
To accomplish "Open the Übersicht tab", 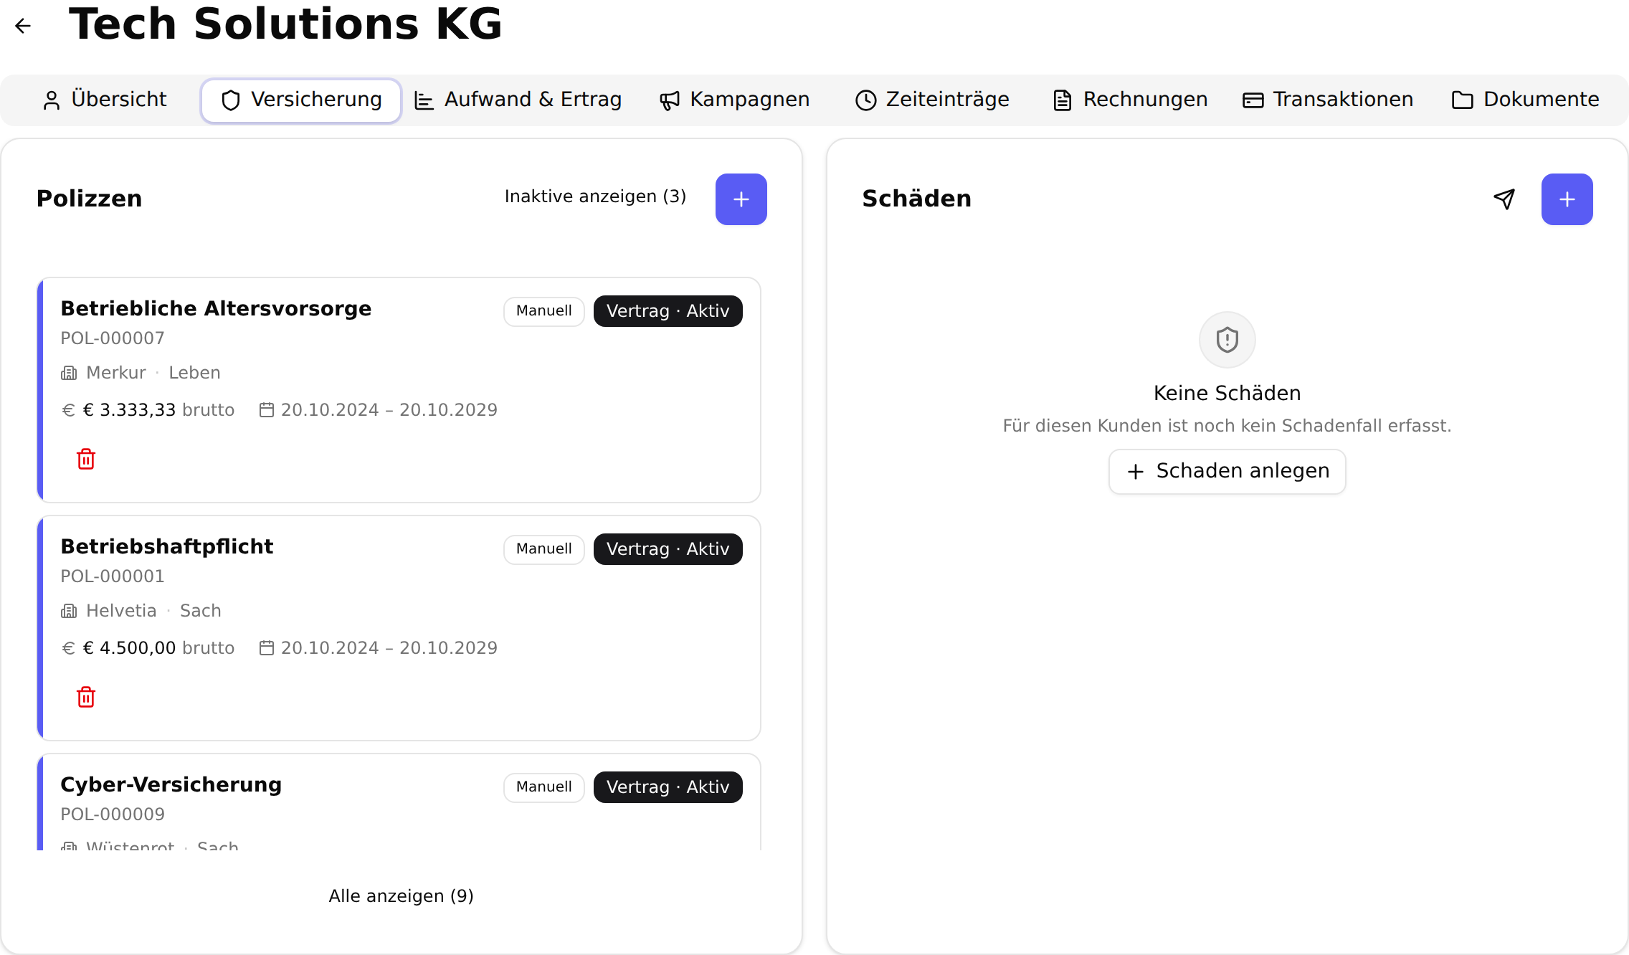I will [105, 100].
